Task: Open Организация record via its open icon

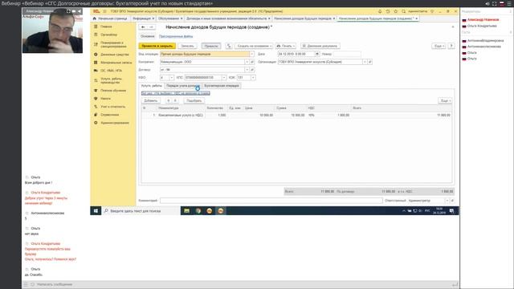Action: tap(369, 62)
